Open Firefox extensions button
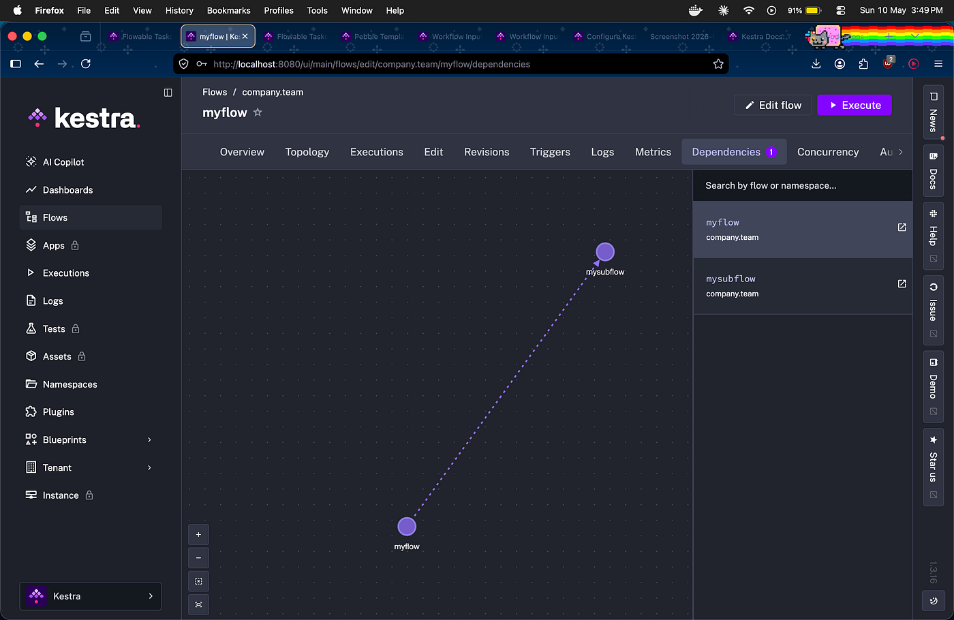The image size is (954, 620). [x=863, y=64]
